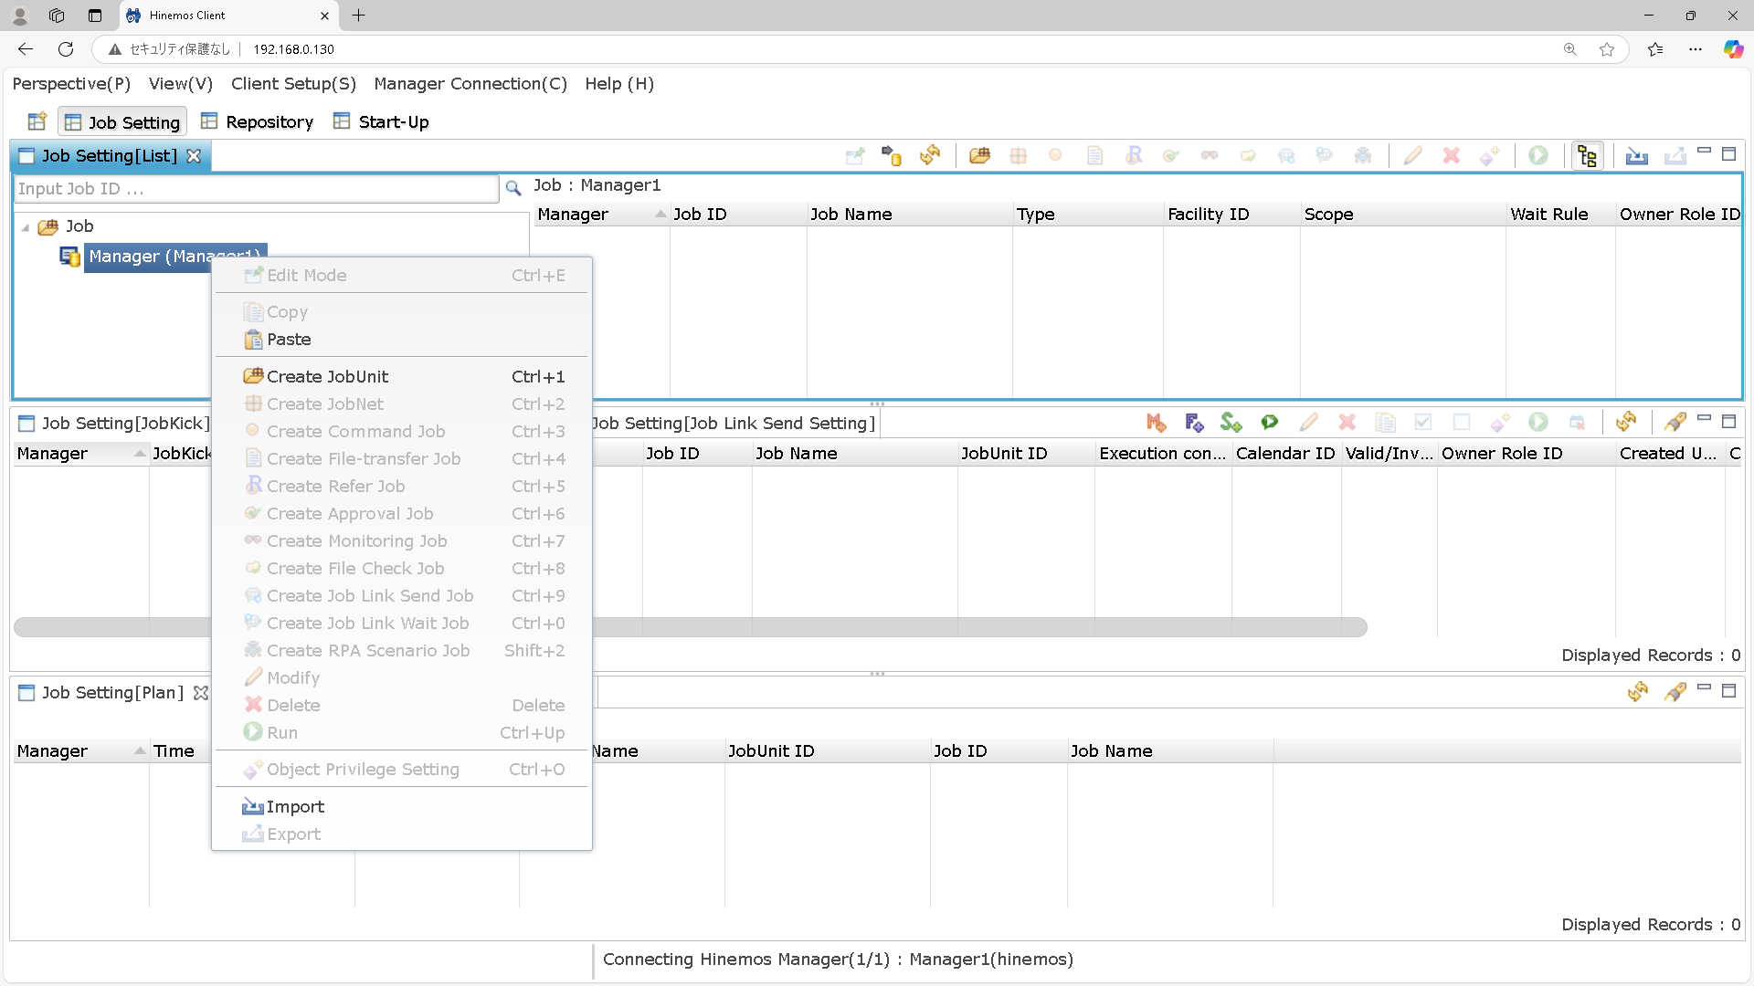Click create manual JobKick icon (M)
The height and width of the screenshot is (986, 1754).
pos(1156,423)
